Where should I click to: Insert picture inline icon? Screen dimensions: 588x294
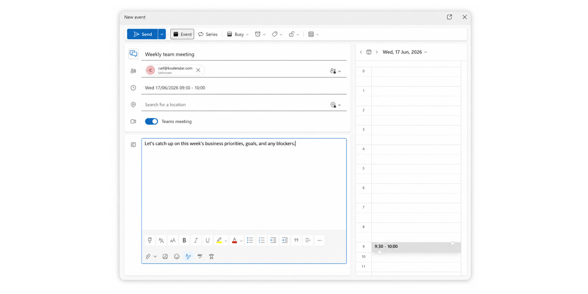click(x=165, y=256)
